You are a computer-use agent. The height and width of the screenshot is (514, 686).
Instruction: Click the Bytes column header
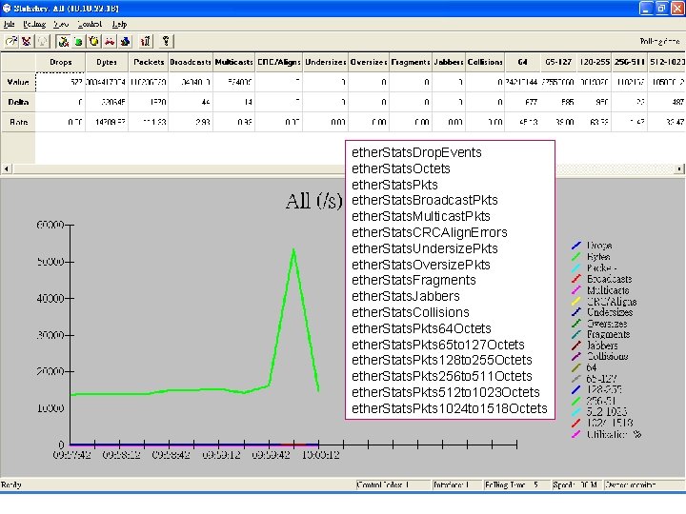coord(107,62)
